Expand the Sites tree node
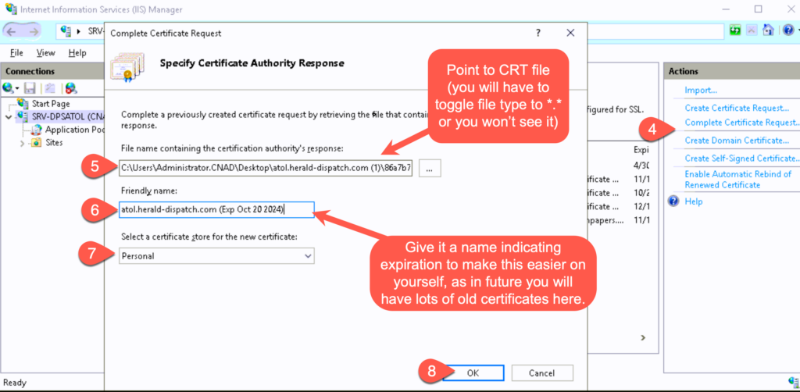 point(22,143)
